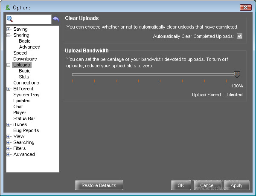Click the Unlimited upload speed value
Viewport: 256px width, 196px height.
point(233,95)
